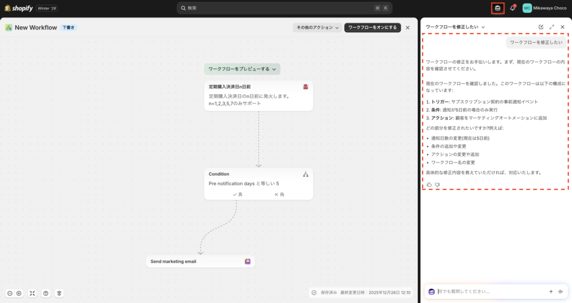Image resolution: width=572 pixels, height=303 pixels.
Task: Zoom out the workflow canvas
Action: pos(10,293)
